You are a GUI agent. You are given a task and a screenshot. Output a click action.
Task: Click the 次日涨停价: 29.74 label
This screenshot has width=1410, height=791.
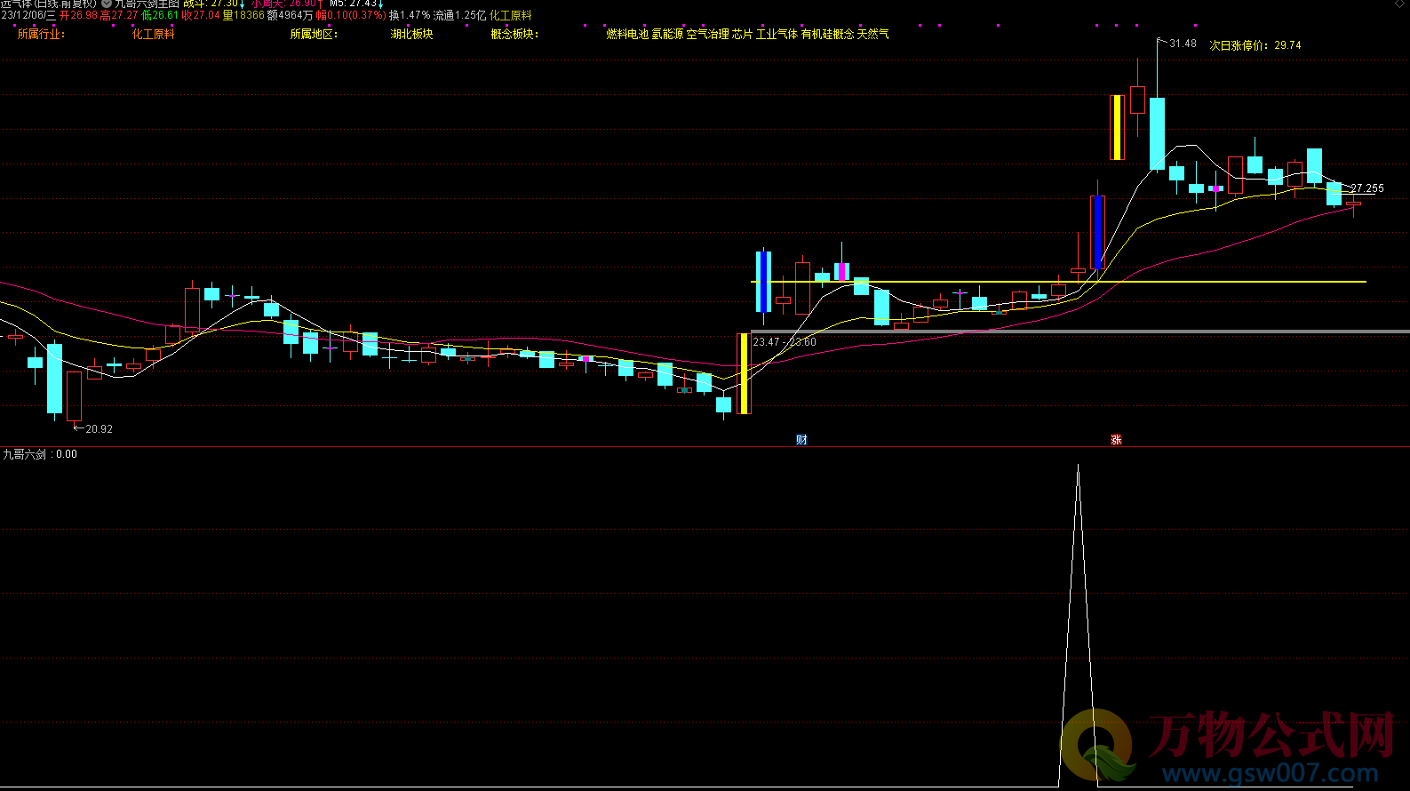pos(1255,45)
